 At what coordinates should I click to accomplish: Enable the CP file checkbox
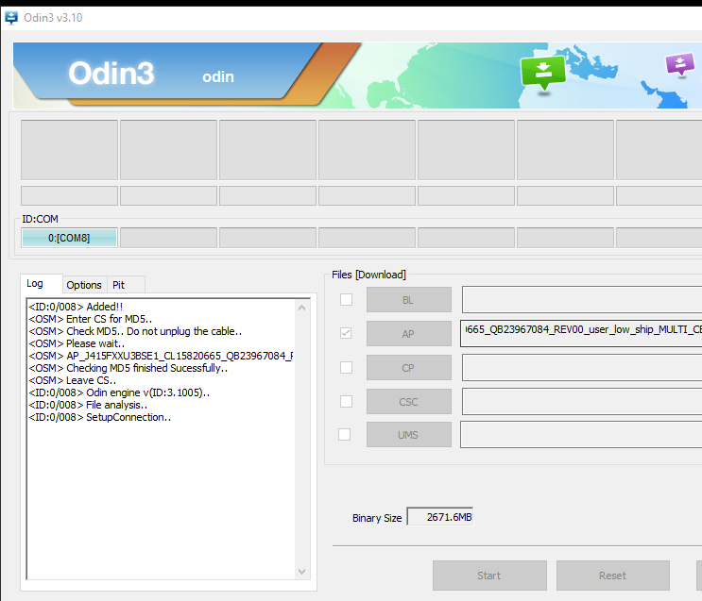click(x=346, y=367)
